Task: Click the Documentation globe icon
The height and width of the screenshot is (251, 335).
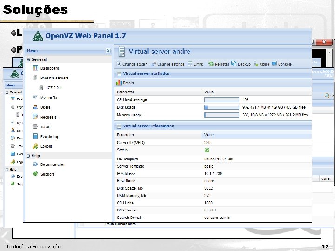Action: [x=35, y=165]
